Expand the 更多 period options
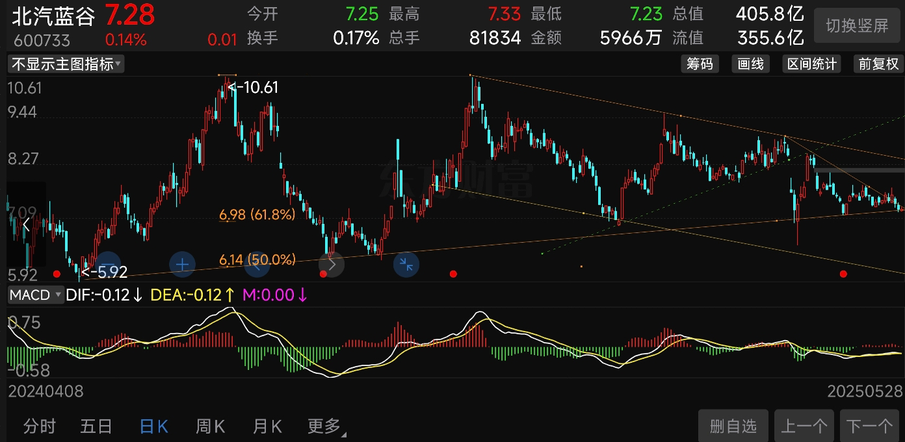This screenshot has width=905, height=442. pos(326,426)
